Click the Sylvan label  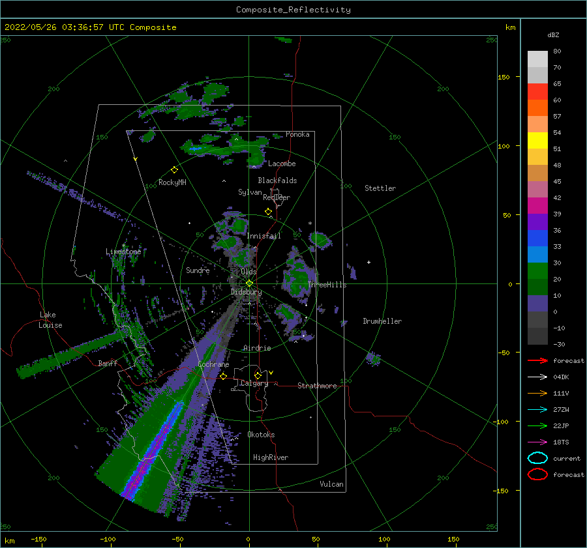(250, 192)
